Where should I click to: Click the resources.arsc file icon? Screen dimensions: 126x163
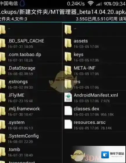68,124
